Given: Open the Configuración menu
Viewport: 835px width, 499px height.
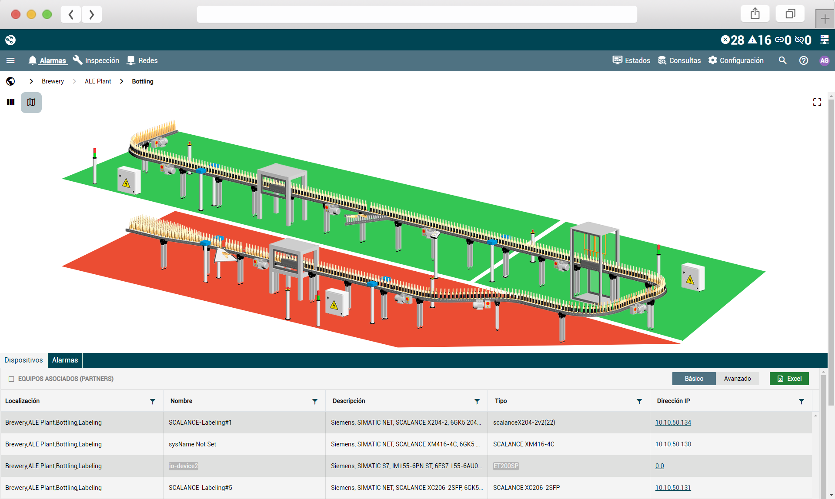Looking at the screenshot, I should [736, 60].
